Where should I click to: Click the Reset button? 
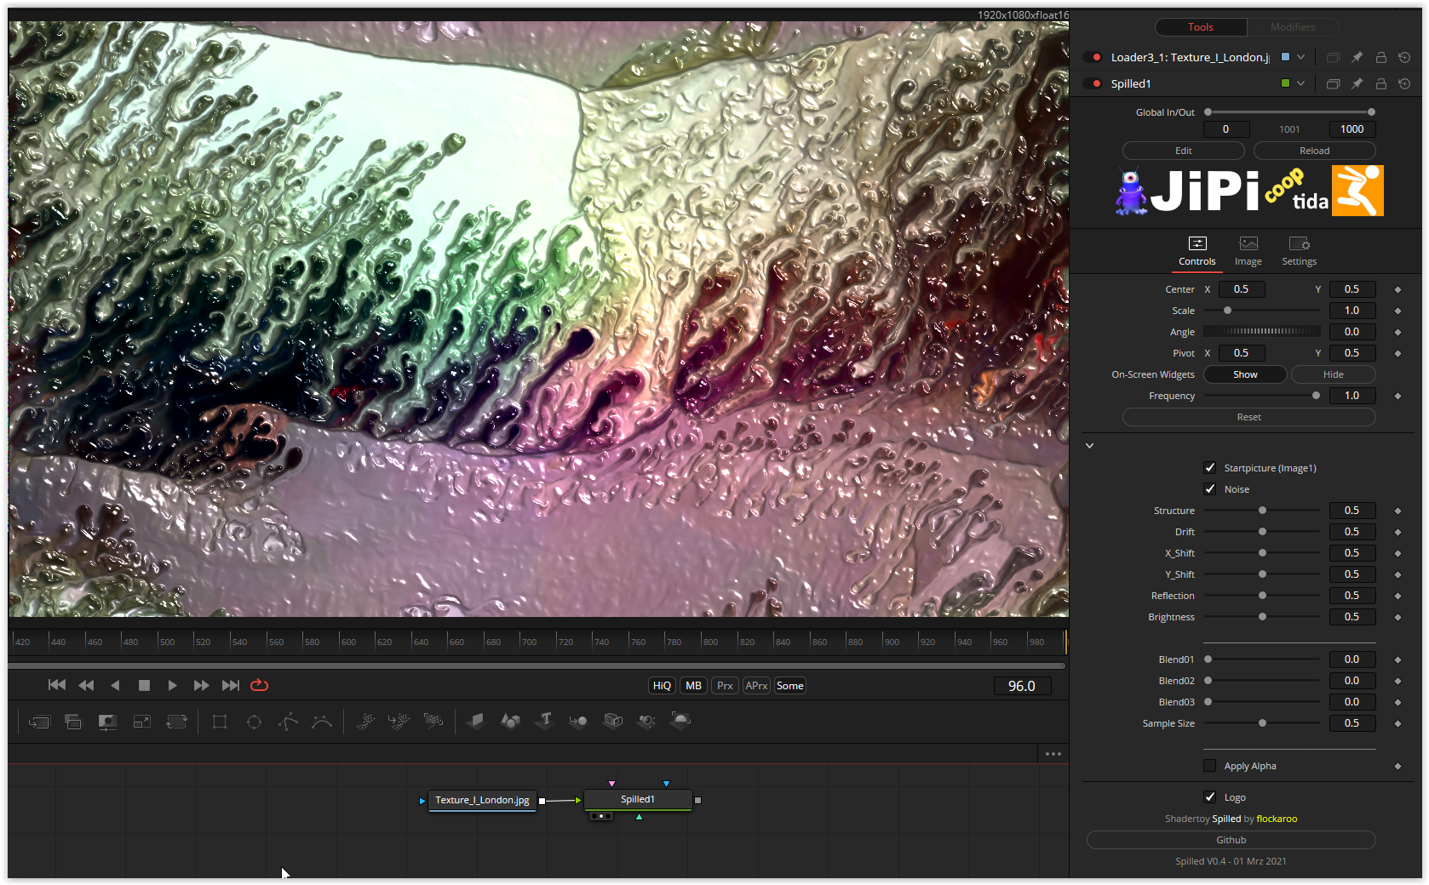tap(1249, 417)
